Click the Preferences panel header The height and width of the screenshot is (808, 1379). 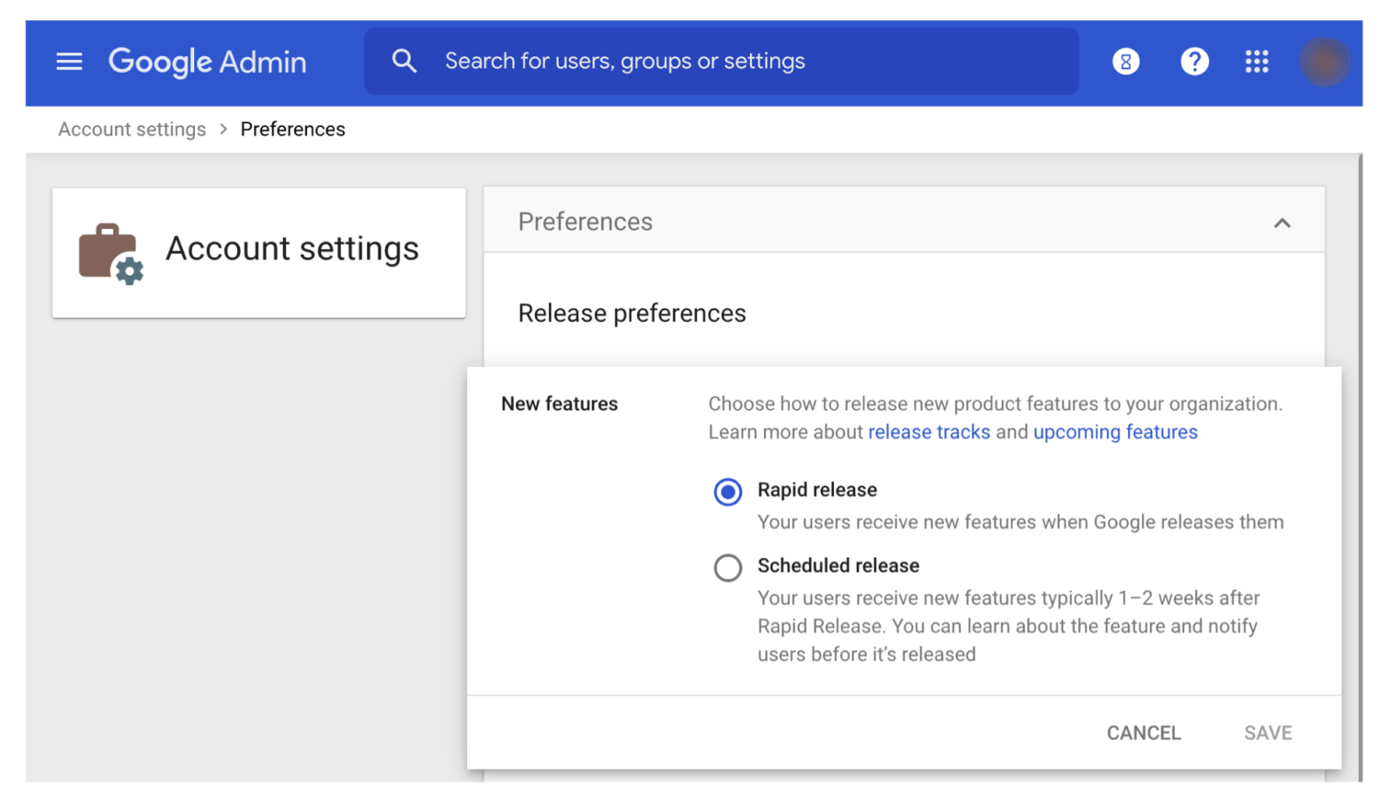tap(585, 222)
